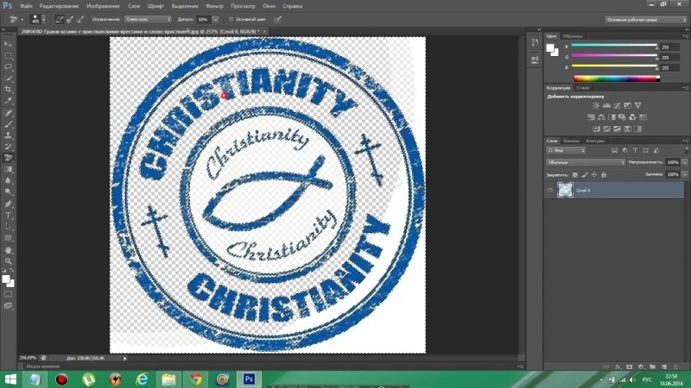Screen dimensions: 691x388
Task: Open the Color panel foreground swatch
Action: pyautogui.click(x=551, y=48)
